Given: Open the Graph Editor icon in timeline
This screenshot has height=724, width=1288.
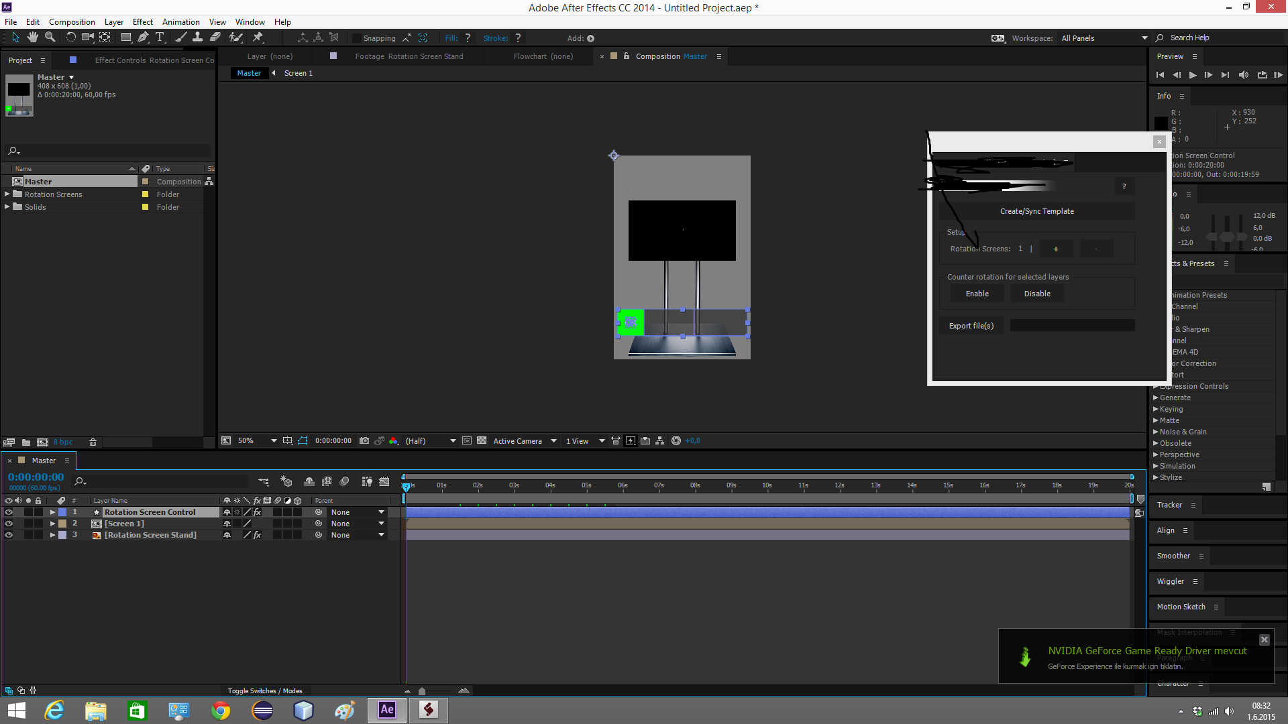Looking at the screenshot, I should (x=384, y=481).
